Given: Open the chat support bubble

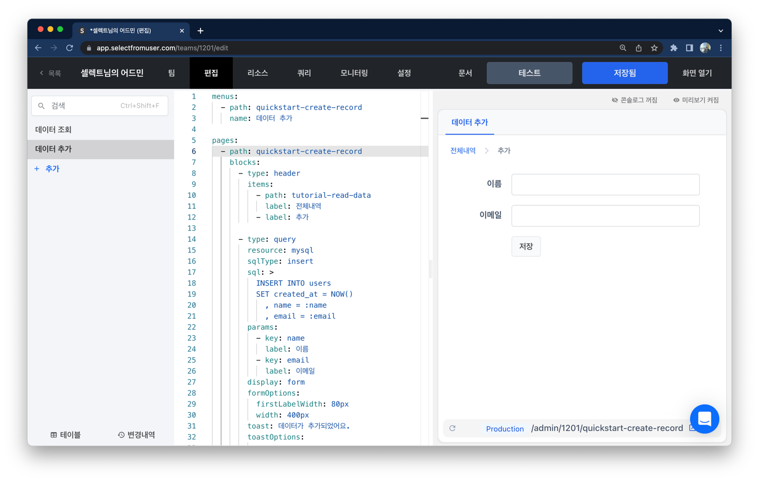Looking at the screenshot, I should [x=704, y=419].
